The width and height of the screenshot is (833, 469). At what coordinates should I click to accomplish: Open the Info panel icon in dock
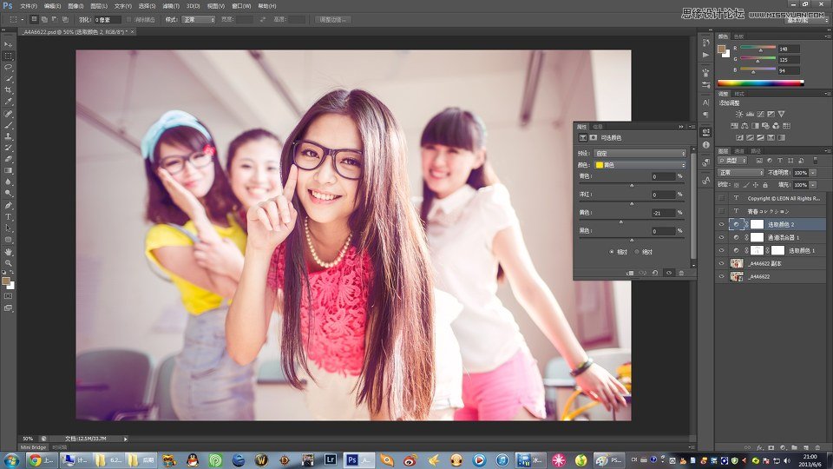[x=705, y=145]
